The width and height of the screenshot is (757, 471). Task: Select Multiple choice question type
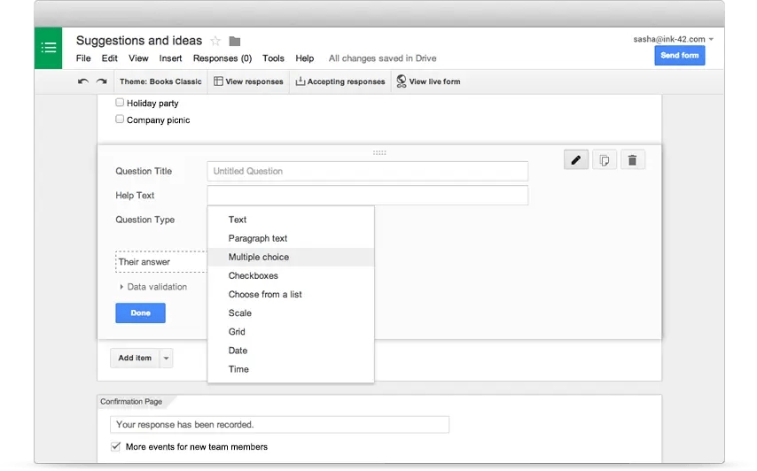pyautogui.click(x=291, y=257)
